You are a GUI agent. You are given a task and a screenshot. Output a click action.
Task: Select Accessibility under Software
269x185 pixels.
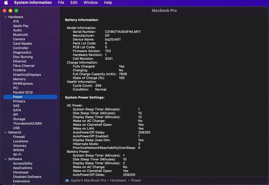pyautogui.click(x=23, y=163)
